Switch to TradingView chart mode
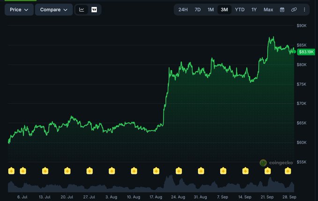The image size is (318, 201). [x=94, y=10]
